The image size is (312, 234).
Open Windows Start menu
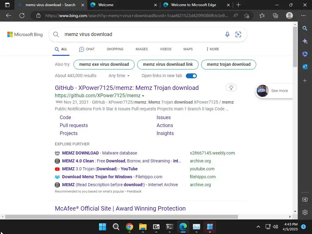[x=102, y=227]
